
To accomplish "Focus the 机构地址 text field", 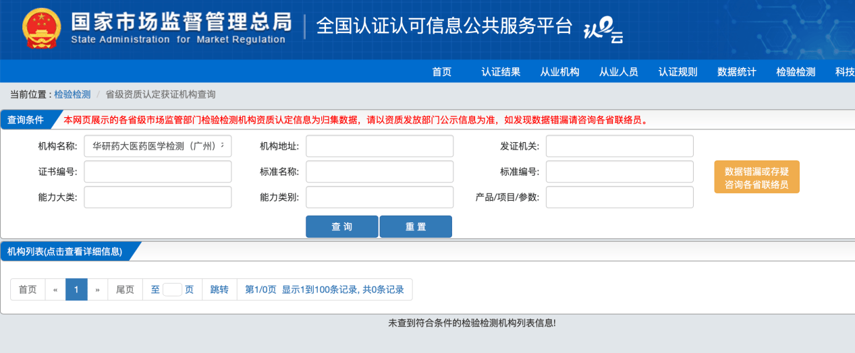I will tap(379, 146).
